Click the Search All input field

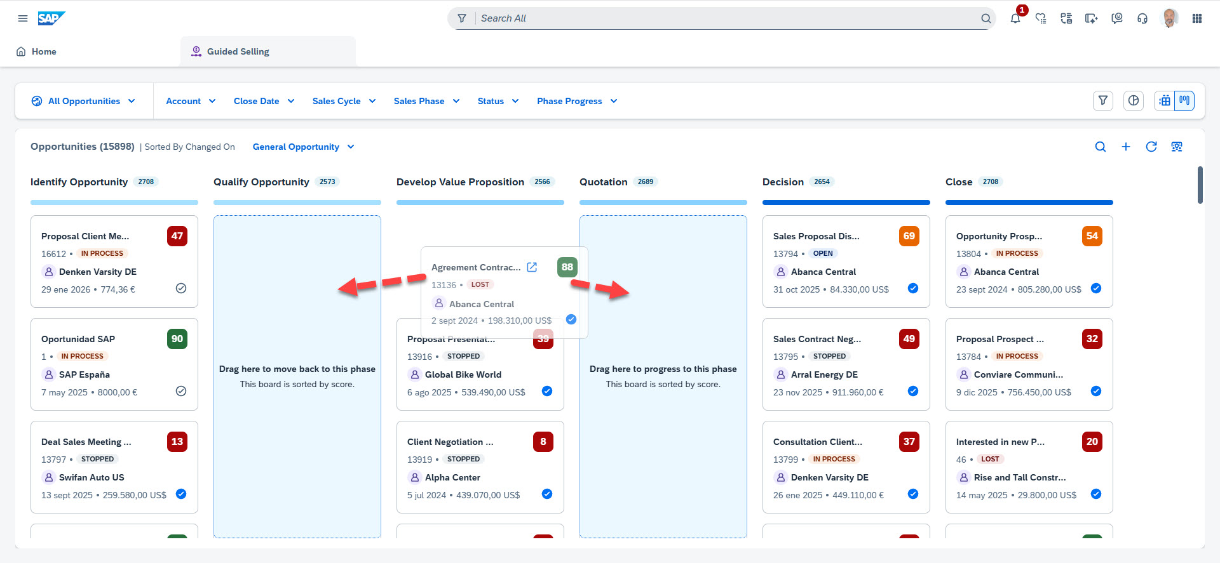click(x=724, y=18)
